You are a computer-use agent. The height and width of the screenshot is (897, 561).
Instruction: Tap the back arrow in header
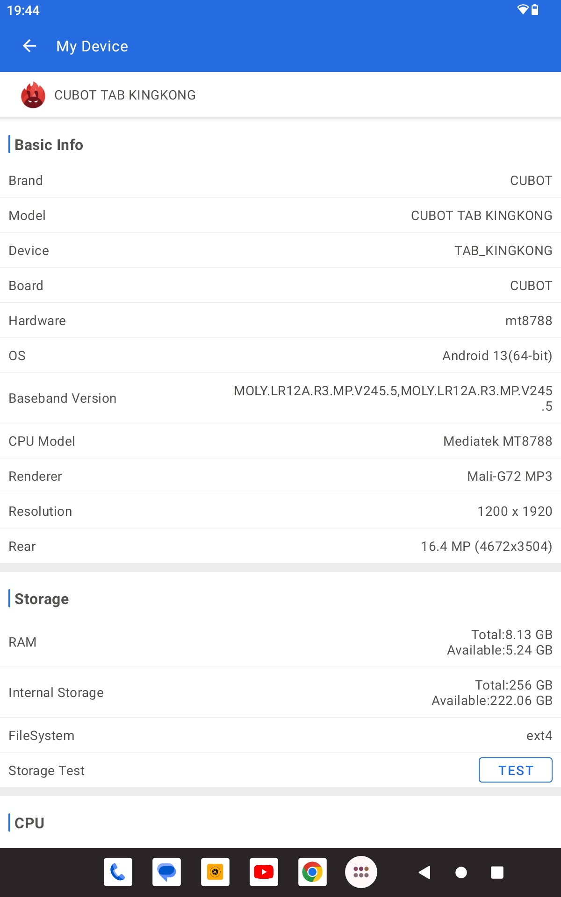coord(29,46)
